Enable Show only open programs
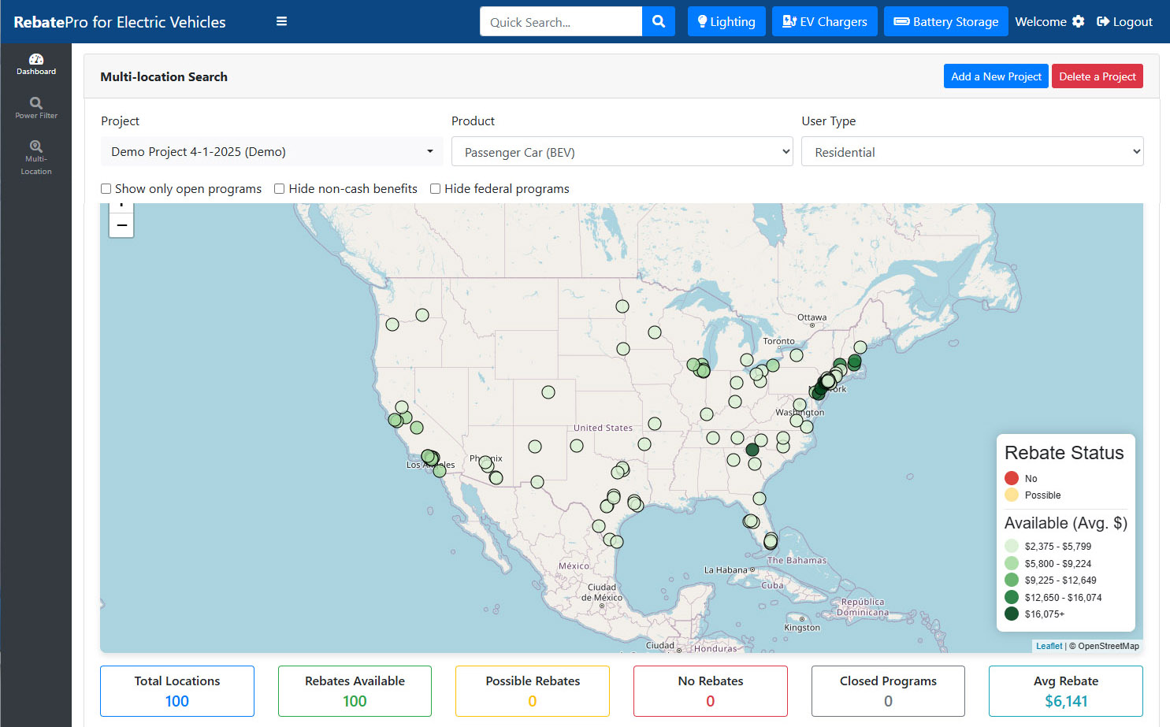The height and width of the screenshot is (727, 1170). click(106, 189)
